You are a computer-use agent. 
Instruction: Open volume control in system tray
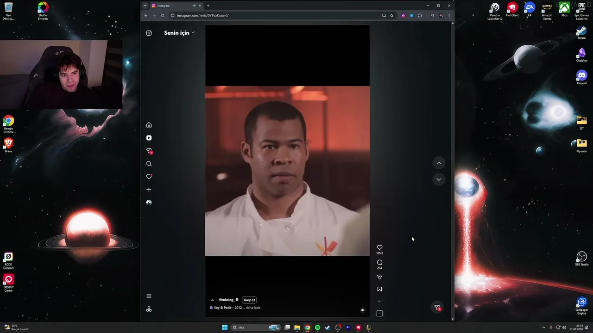click(x=564, y=327)
